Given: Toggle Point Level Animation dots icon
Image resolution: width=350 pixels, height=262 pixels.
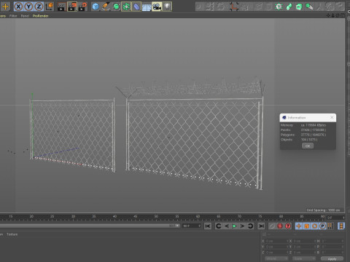Looking at the screenshot, I should pyautogui.click(x=330, y=226).
